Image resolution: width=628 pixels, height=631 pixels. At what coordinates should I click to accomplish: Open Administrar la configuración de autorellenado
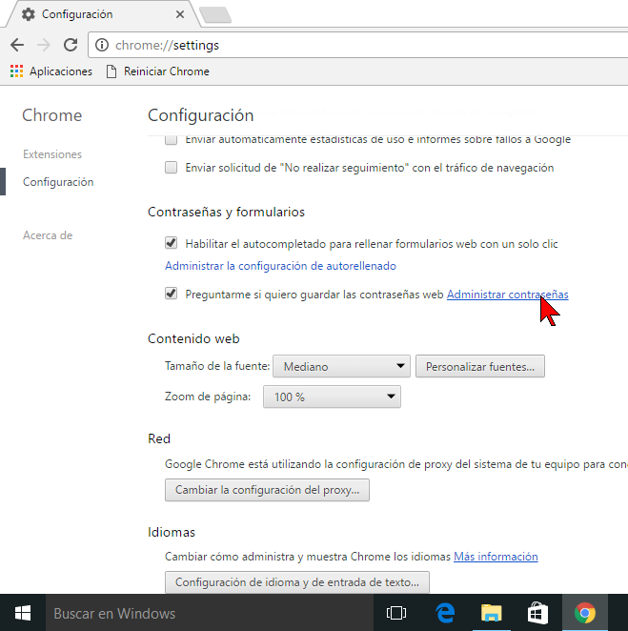[280, 266]
